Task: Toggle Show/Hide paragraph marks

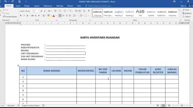Action: coord(89,11)
